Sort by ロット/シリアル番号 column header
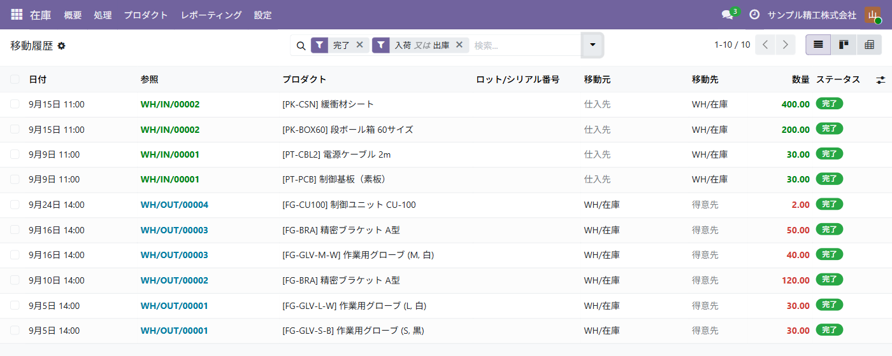Screen dimensions: 892x356 518,79
